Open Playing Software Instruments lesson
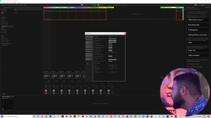211x118 pixels. (x=197, y=35)
